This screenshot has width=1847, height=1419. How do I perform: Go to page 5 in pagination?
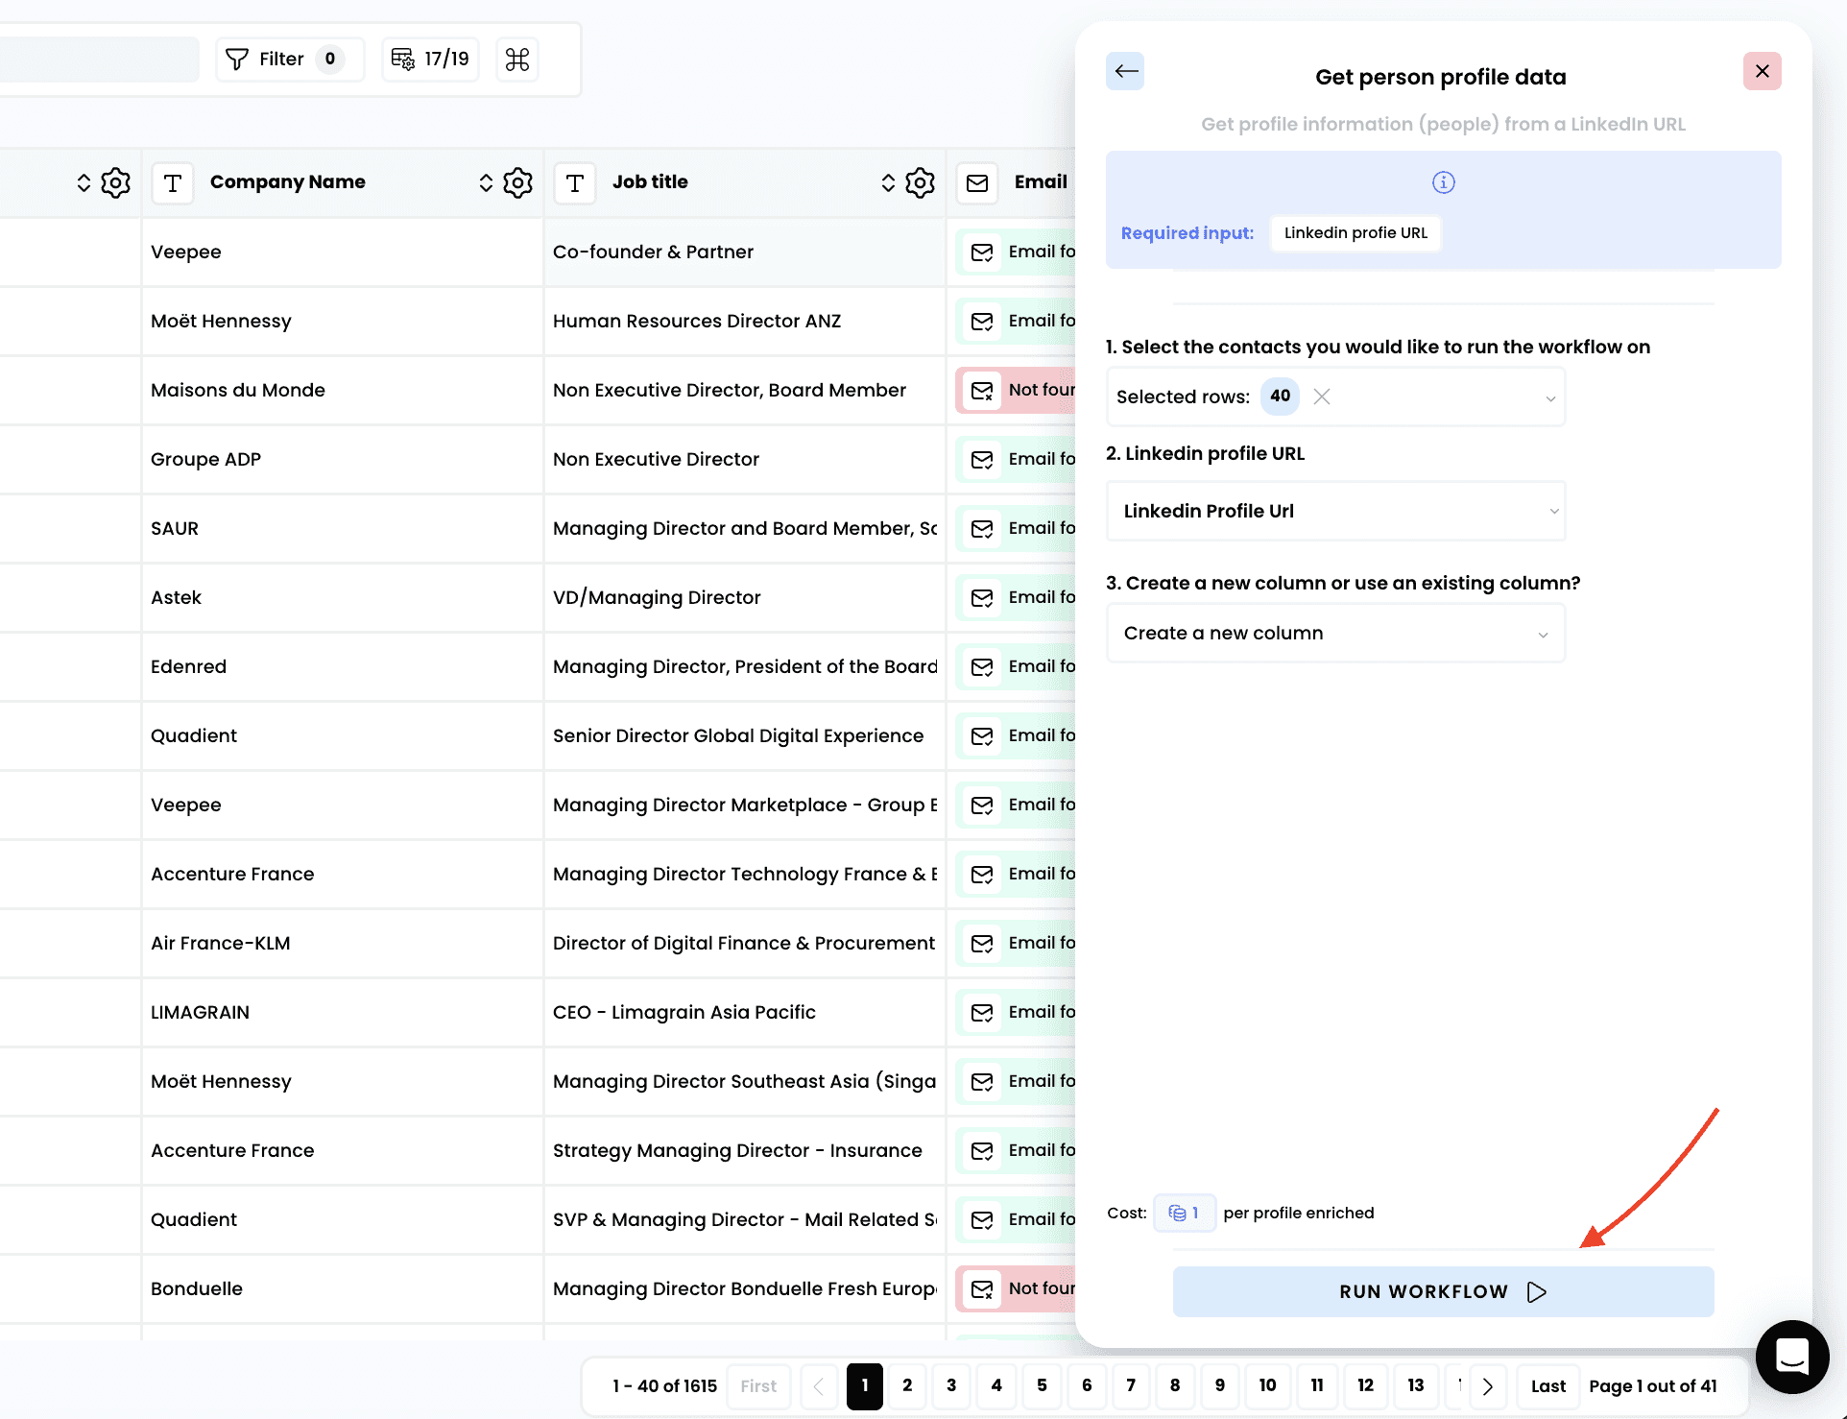pyautogui.click(x=1042, y=1385)
